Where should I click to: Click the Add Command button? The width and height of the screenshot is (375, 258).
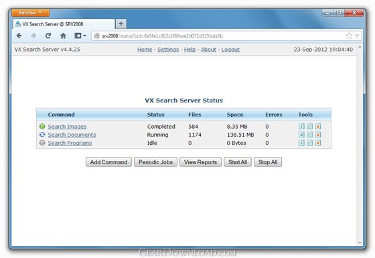click(x=108, y=162)
